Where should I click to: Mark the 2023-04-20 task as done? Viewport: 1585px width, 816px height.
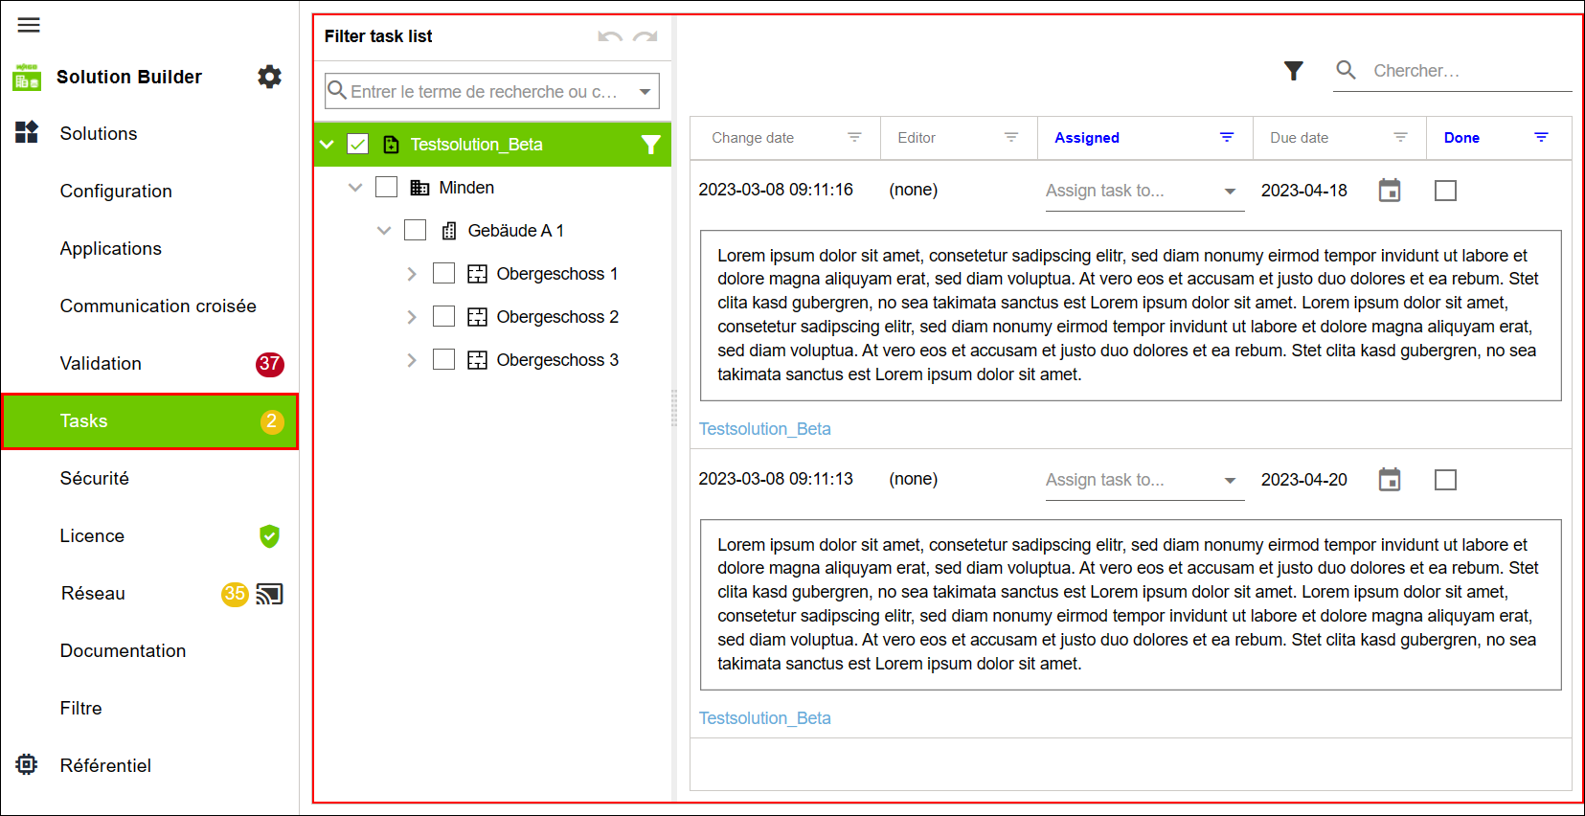tap(1446, 480)
